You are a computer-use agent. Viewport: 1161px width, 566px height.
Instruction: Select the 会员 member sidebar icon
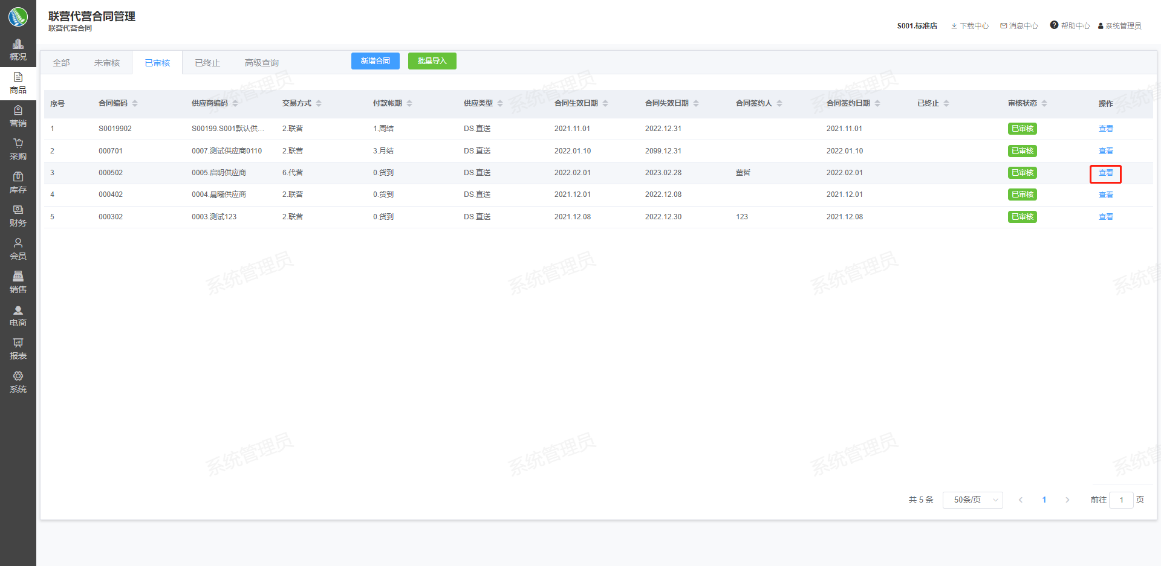[x=18, y=244]
